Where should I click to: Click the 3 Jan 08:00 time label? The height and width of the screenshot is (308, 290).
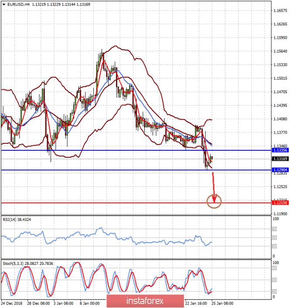coord(64,303)
